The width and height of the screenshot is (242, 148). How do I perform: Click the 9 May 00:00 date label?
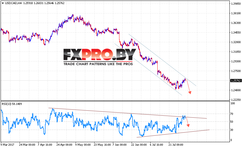[x=83, y=145]
